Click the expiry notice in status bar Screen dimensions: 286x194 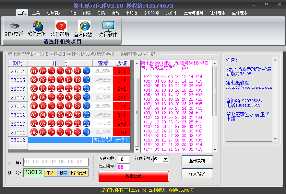(147, 190)
